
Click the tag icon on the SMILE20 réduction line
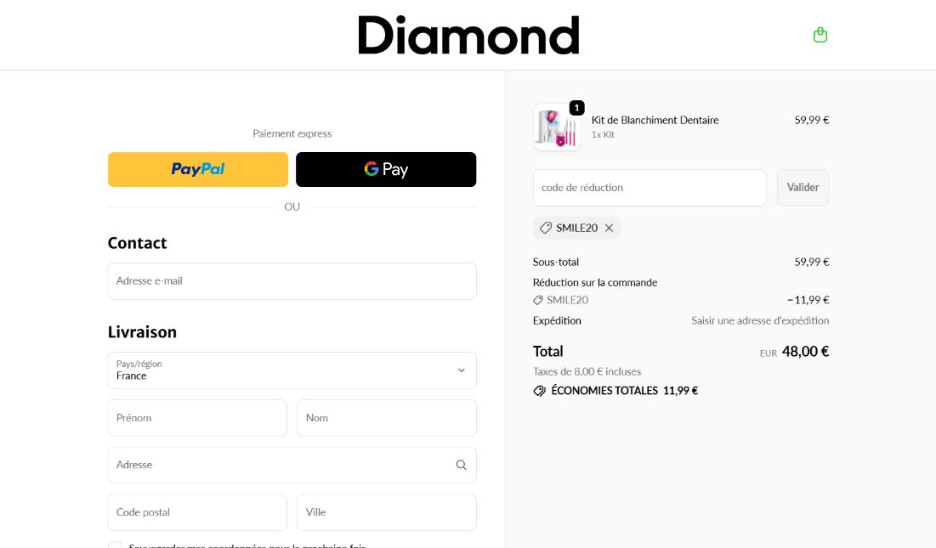coord(537,300)
